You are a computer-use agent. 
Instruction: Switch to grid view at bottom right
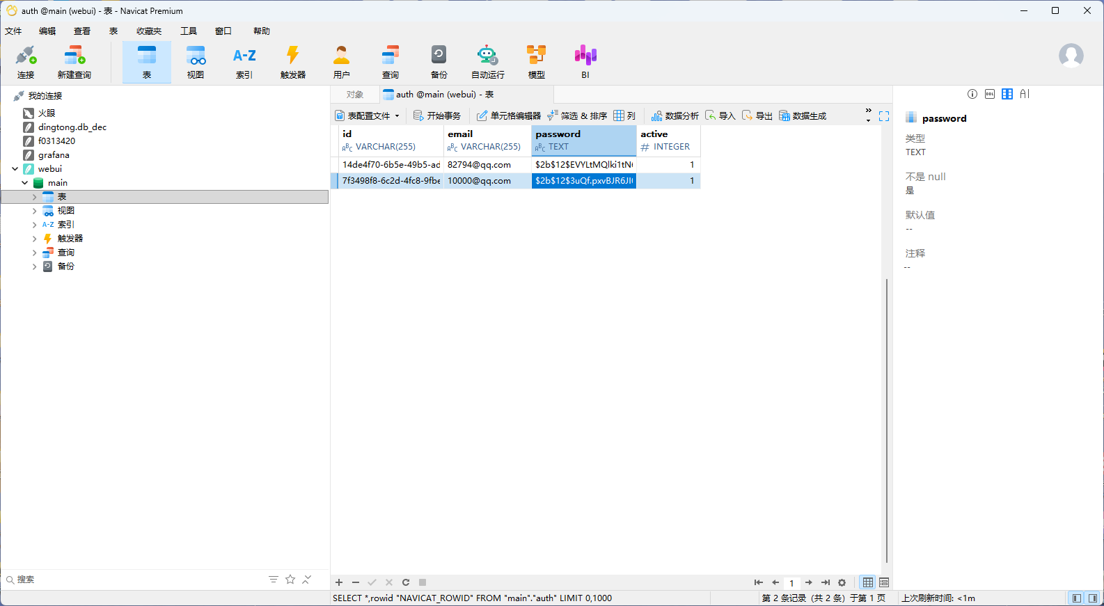tap(867, 582)
